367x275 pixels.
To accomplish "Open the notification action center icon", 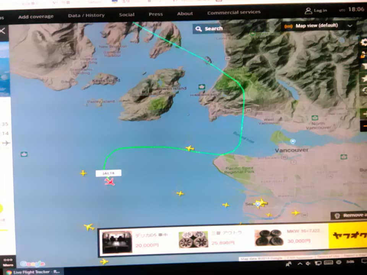I will point(364,261).
